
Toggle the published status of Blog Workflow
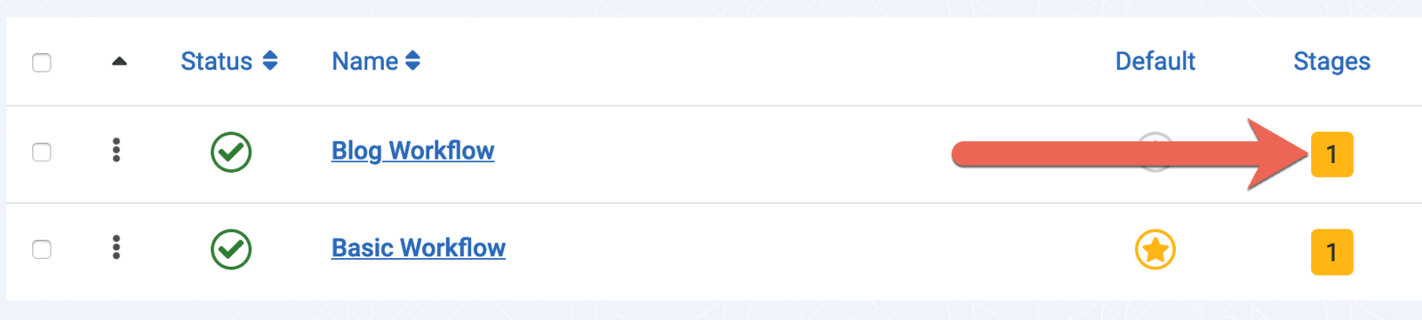click(x=231, y=152)
